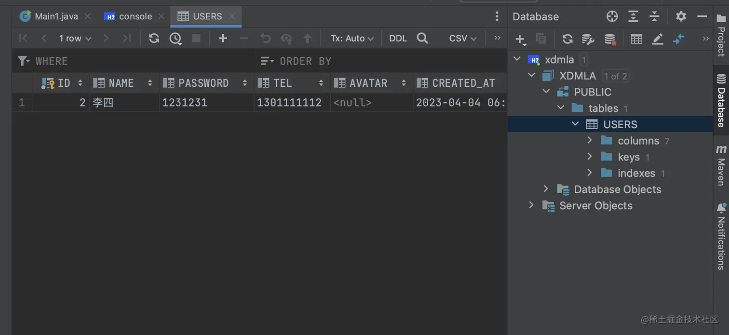Hide the Database tool window
Viewport: 729px width, 335px height.
pos(702,16)
